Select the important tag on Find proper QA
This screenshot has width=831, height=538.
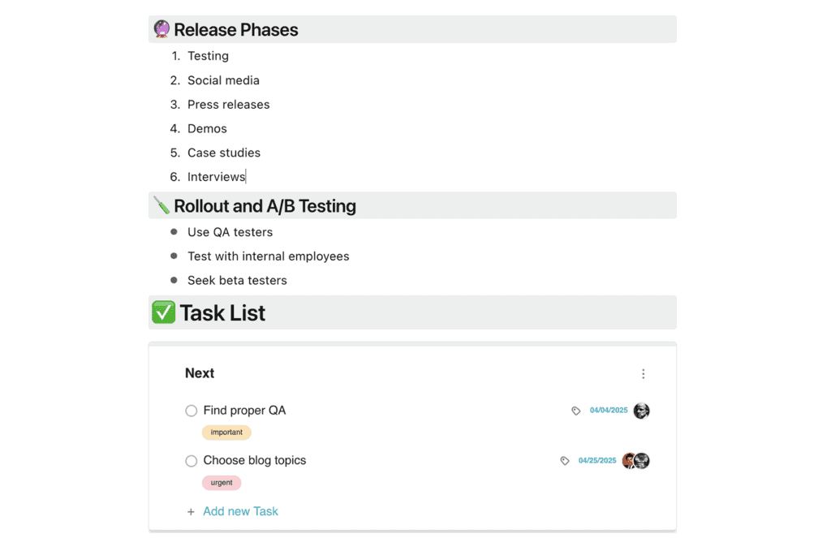226,432
